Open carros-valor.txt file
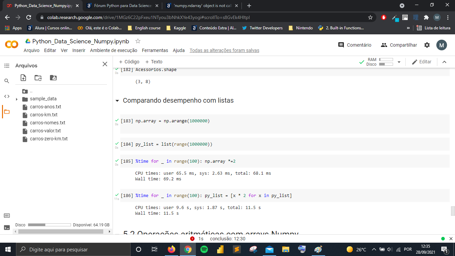Image resolution: width=455 pixels, height=256 pixels. pos(45,131)
